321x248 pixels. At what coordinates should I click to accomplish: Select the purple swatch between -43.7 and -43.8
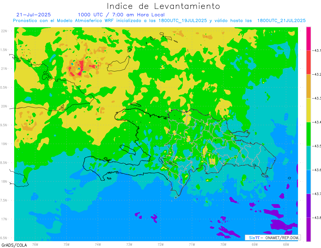click(x=308, y=205)
